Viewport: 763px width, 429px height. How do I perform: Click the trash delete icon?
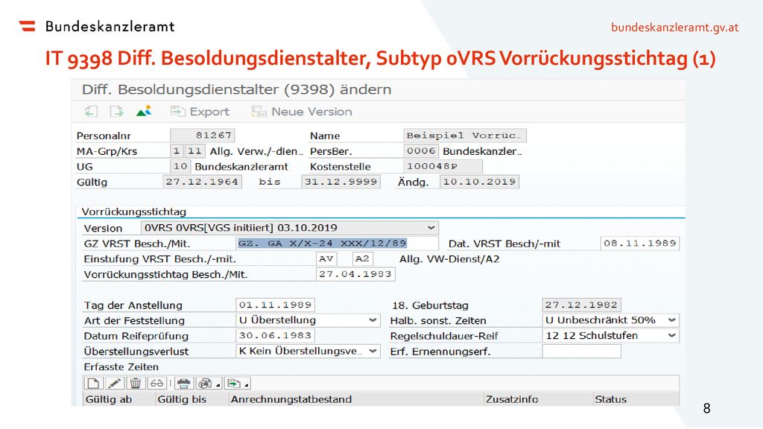pos(136,384)
